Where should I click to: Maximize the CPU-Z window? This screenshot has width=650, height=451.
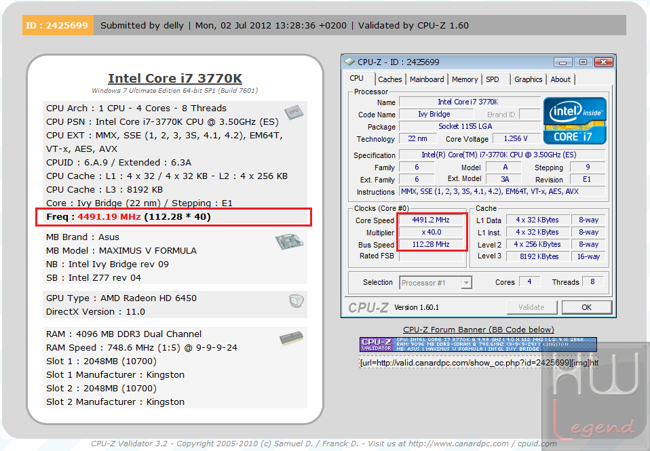[583, 62]
